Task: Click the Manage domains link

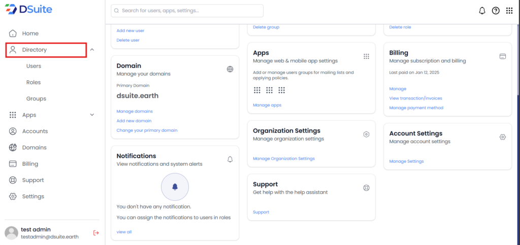Action: coord(135,111)
